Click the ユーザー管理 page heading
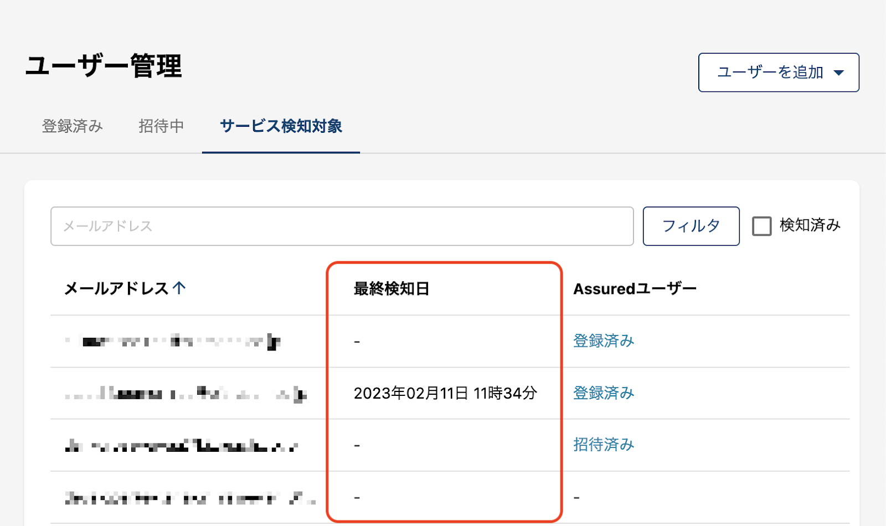This screenshot has width=886, height=526. (x=104, y=66)
